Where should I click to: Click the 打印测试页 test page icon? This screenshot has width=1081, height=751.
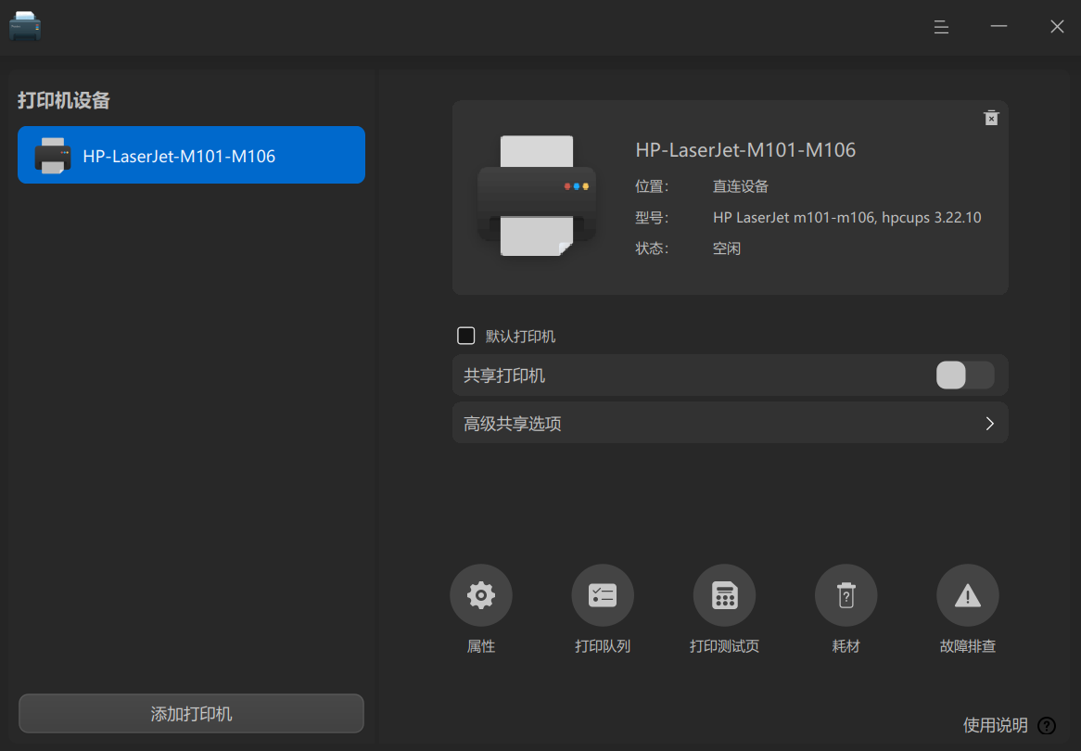click(x=724, y=595)
